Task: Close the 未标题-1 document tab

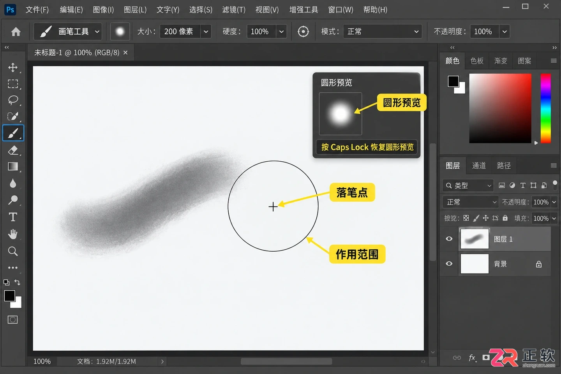Action: (125, 53)
